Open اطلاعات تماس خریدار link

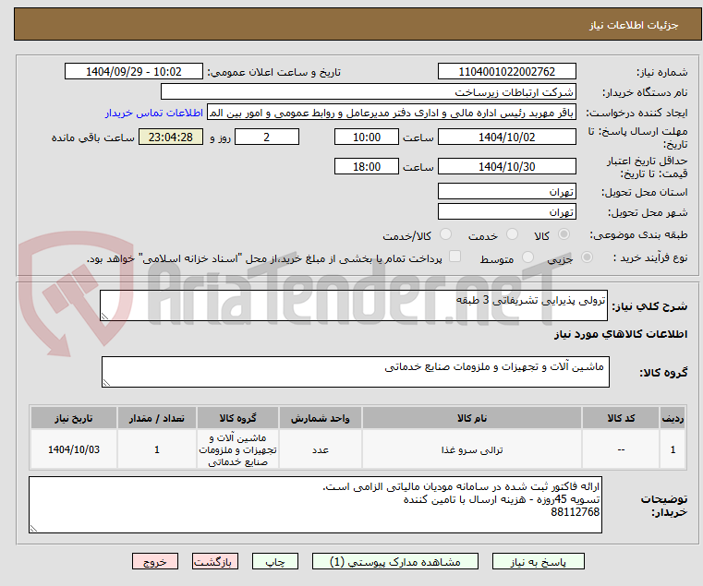(x=154, y=113)
